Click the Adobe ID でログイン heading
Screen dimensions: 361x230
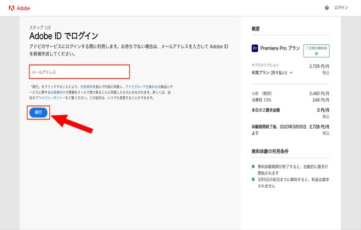coord(63,36)
